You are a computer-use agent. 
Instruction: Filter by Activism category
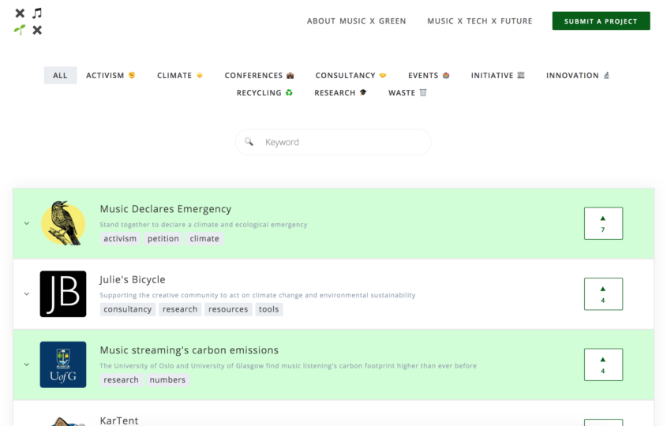tap(111, 75)
